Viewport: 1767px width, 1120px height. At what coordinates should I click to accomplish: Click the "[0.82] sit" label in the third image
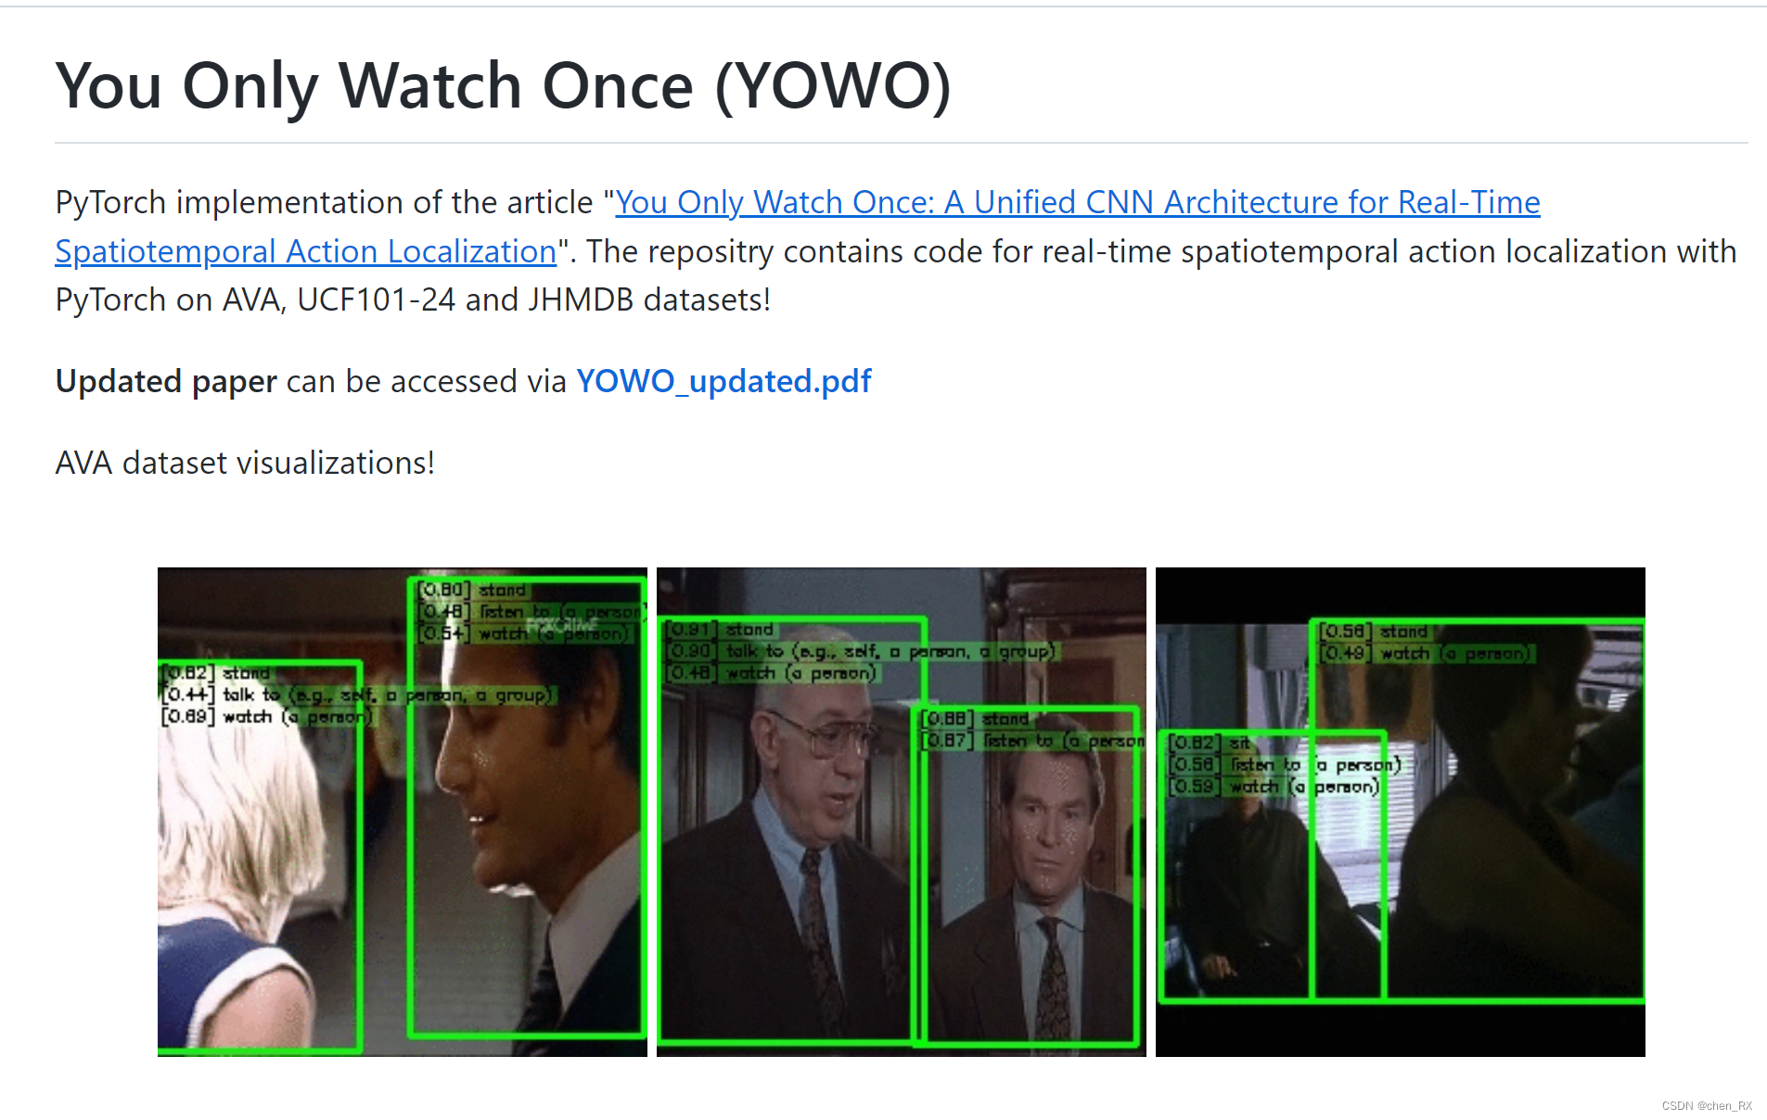[1210, 743]
